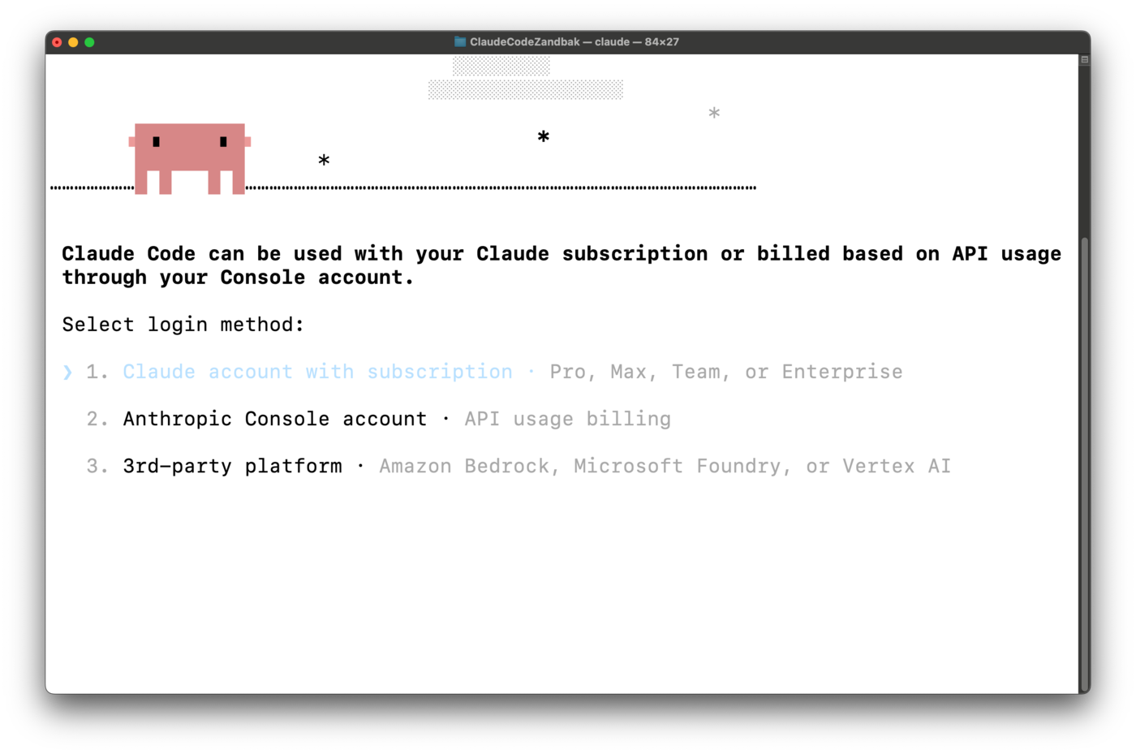1136x754 pixels.
Task: Click the pink pixel-art Claude mascot
Action: click(190, 157)
